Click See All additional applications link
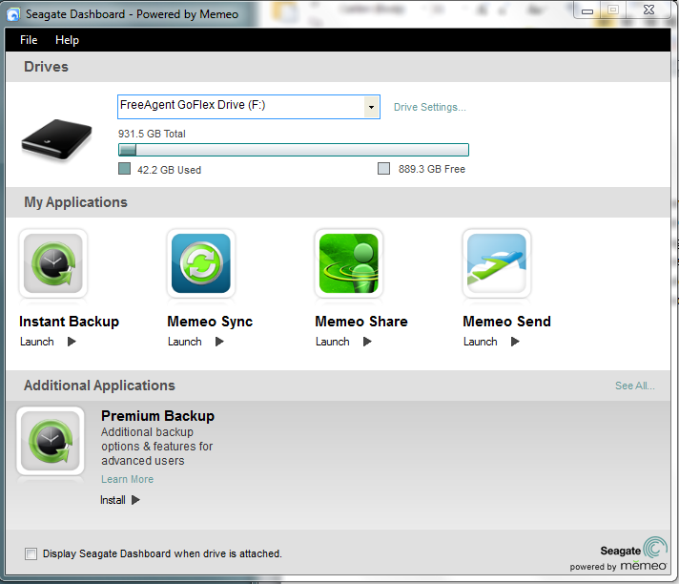Screen dimensions: 679x584 (x=635, y=386)
